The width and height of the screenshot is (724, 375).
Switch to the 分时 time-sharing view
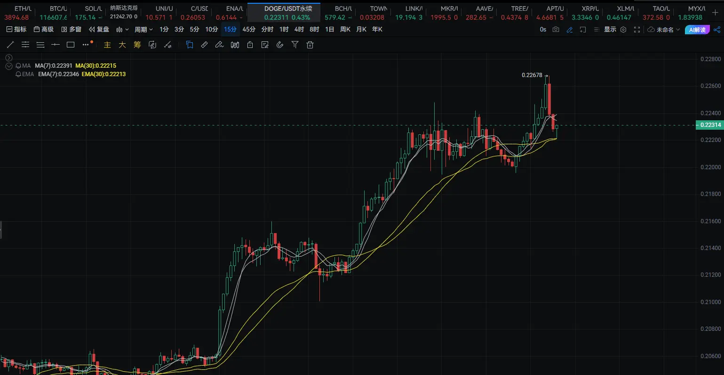tap(267, 29)
